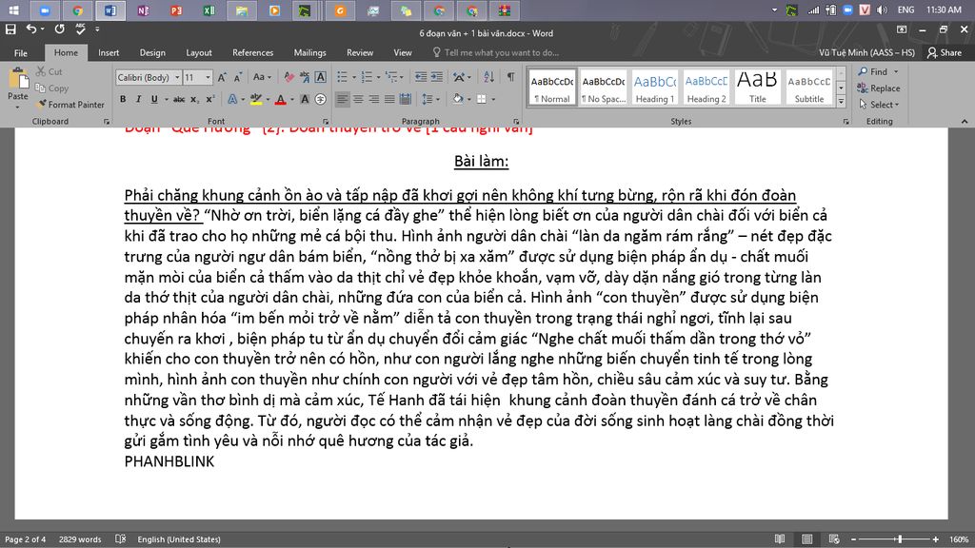Click the Distributed alignment icon
This screenshot has height=548, width=975.
[x=406, y=99]
